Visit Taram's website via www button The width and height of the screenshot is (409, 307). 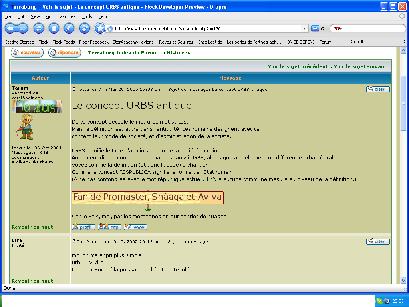click(135, 227)
